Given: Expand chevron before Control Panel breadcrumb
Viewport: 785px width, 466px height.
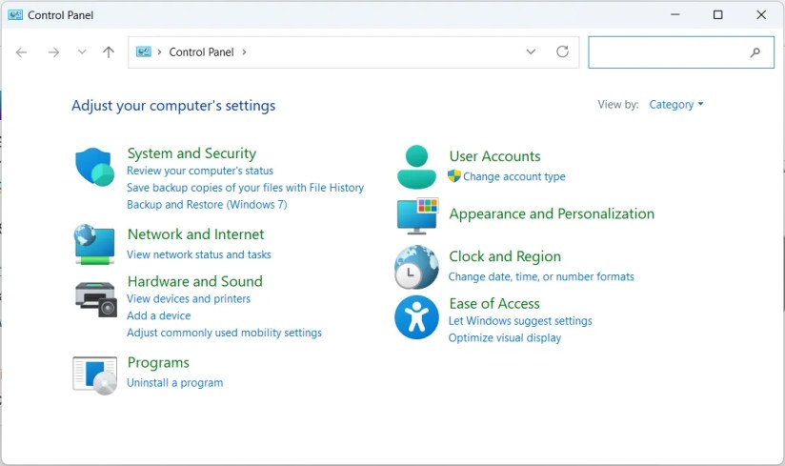Looking at the screenshot, I should click(159, 52).
